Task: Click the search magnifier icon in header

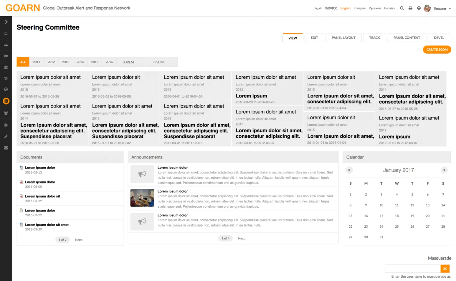Action: tap(402, 8)
